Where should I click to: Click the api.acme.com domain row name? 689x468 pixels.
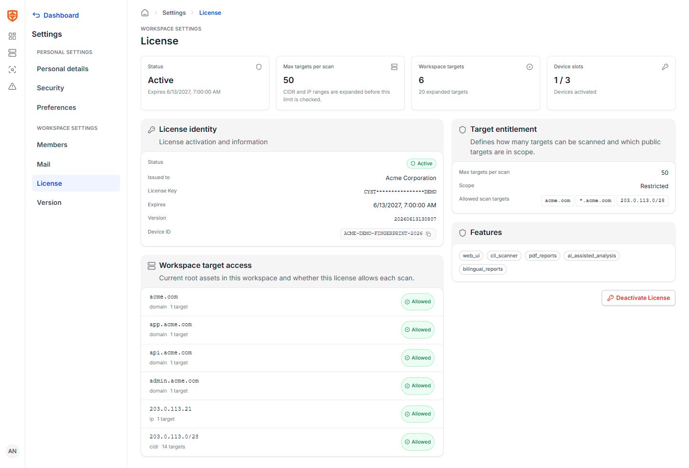(171, 353)
